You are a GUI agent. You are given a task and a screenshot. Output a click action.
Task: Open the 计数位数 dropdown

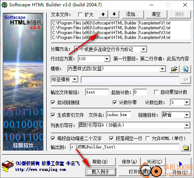pyautogui.click(x=187, y=102)
